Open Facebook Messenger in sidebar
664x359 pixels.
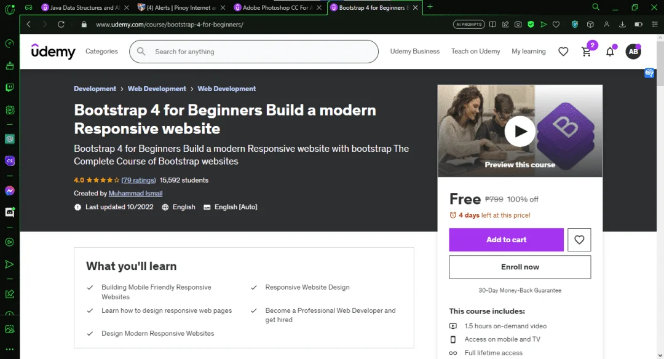(9, 191)
